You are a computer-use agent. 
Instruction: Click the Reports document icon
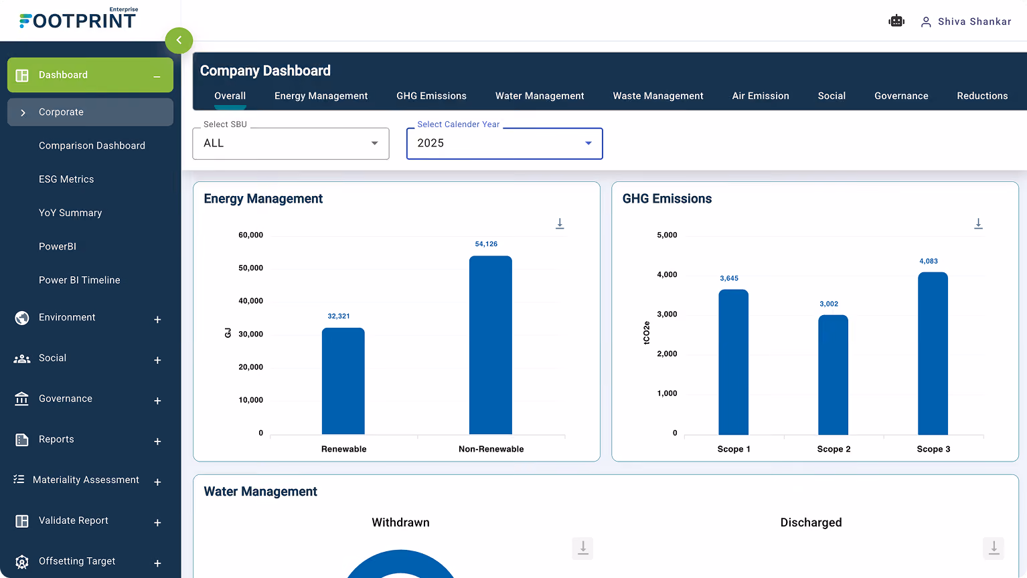pyautogui.click(x=22, y=440)
